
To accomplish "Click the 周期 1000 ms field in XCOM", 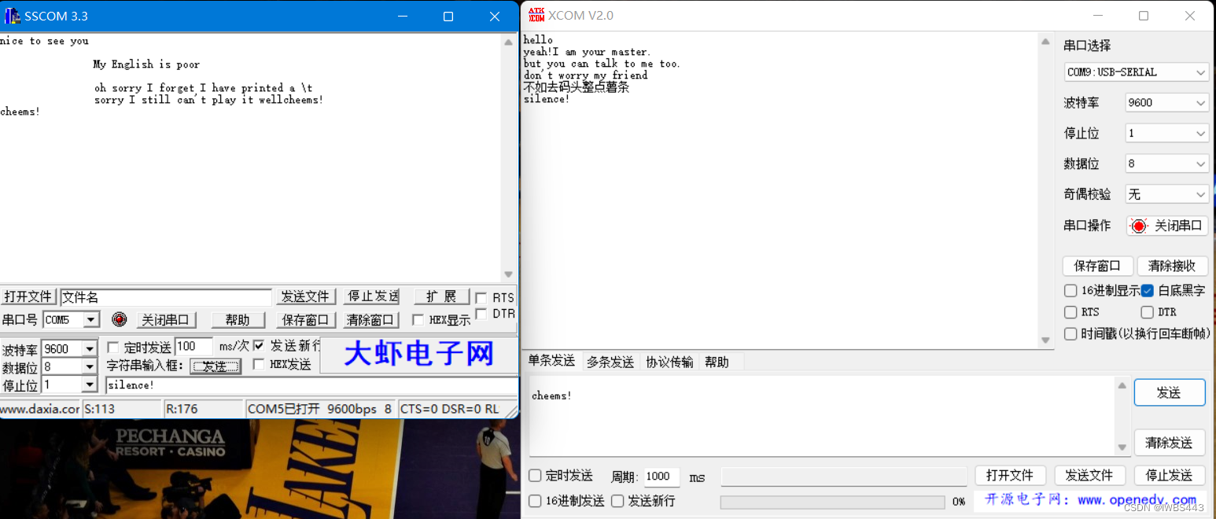I will coord(661,477).
